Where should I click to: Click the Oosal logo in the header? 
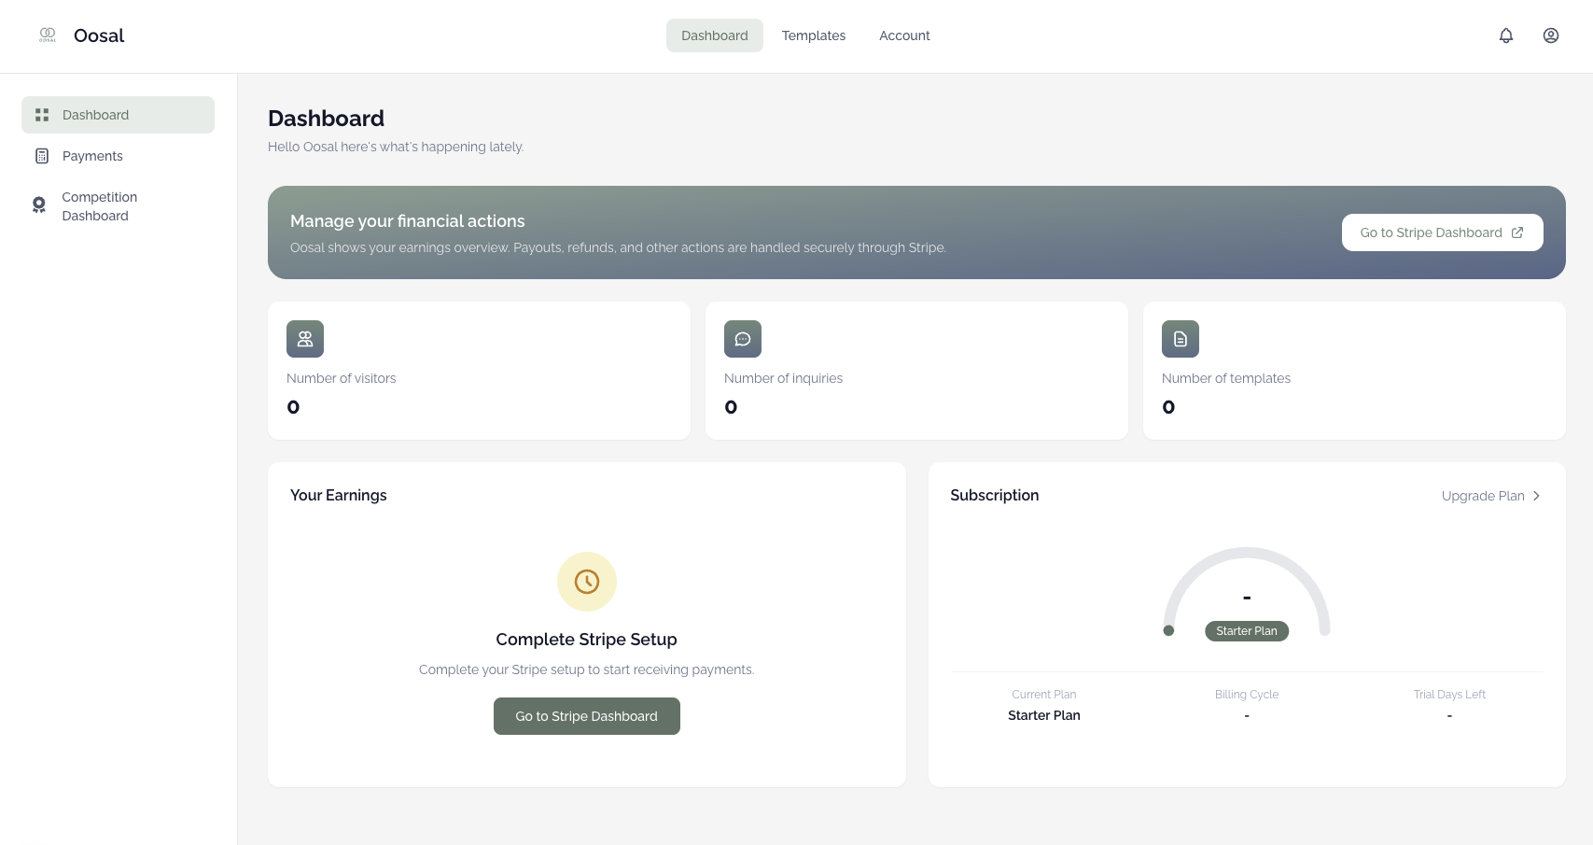click(x=48, y=35)
